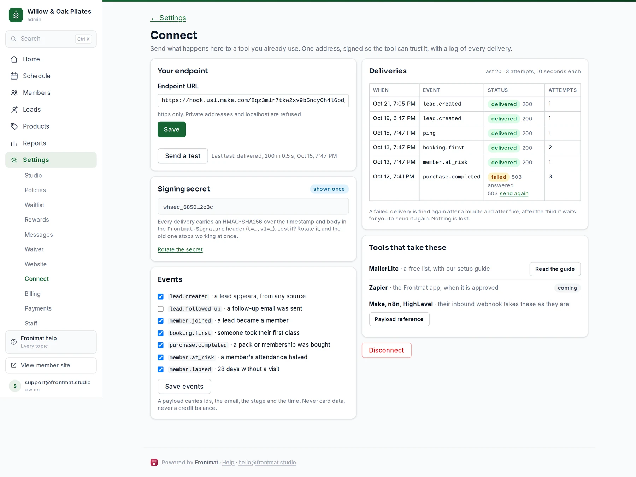The height and width of the screenshot is (477, 636).
Task: Select Waitlist in settings submenu
Action: [35, 205]
